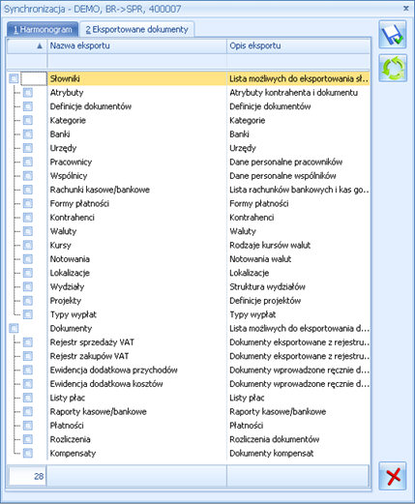Tick the Projekty checkbox
This screenshot has width=415, height=504.
[28, 301]
